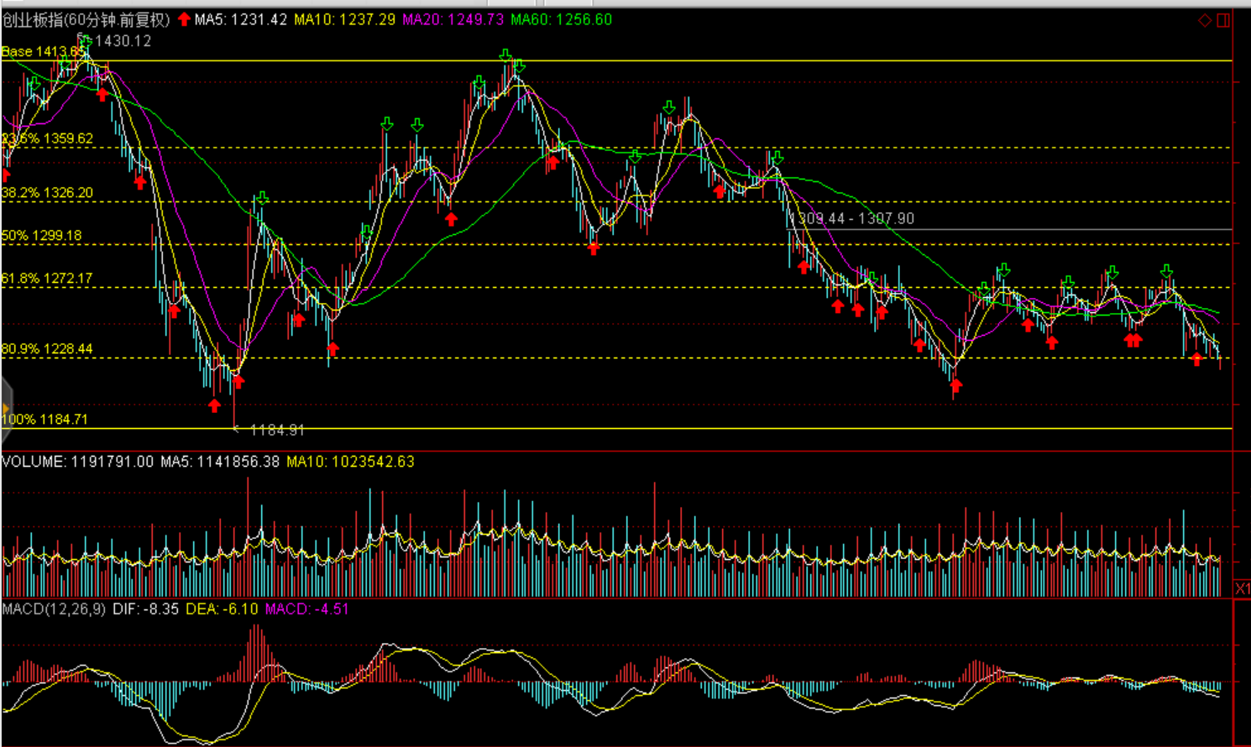
Task: Select the green MA60: 1256.60 label
Action: click(x=562, y=19)
